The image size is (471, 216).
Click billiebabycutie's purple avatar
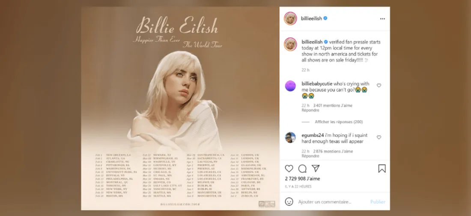coord(290,86)
